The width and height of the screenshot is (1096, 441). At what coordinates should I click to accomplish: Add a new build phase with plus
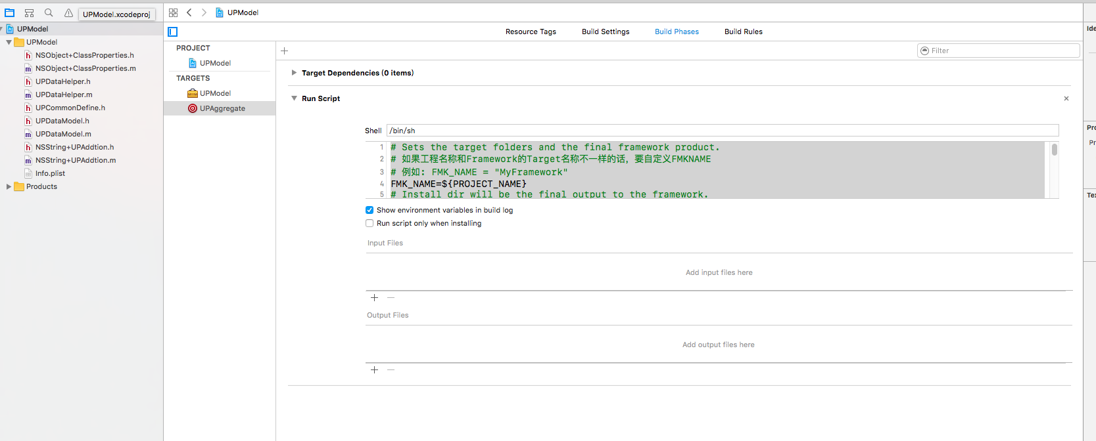pyautogui.click(x=285, y=51)
